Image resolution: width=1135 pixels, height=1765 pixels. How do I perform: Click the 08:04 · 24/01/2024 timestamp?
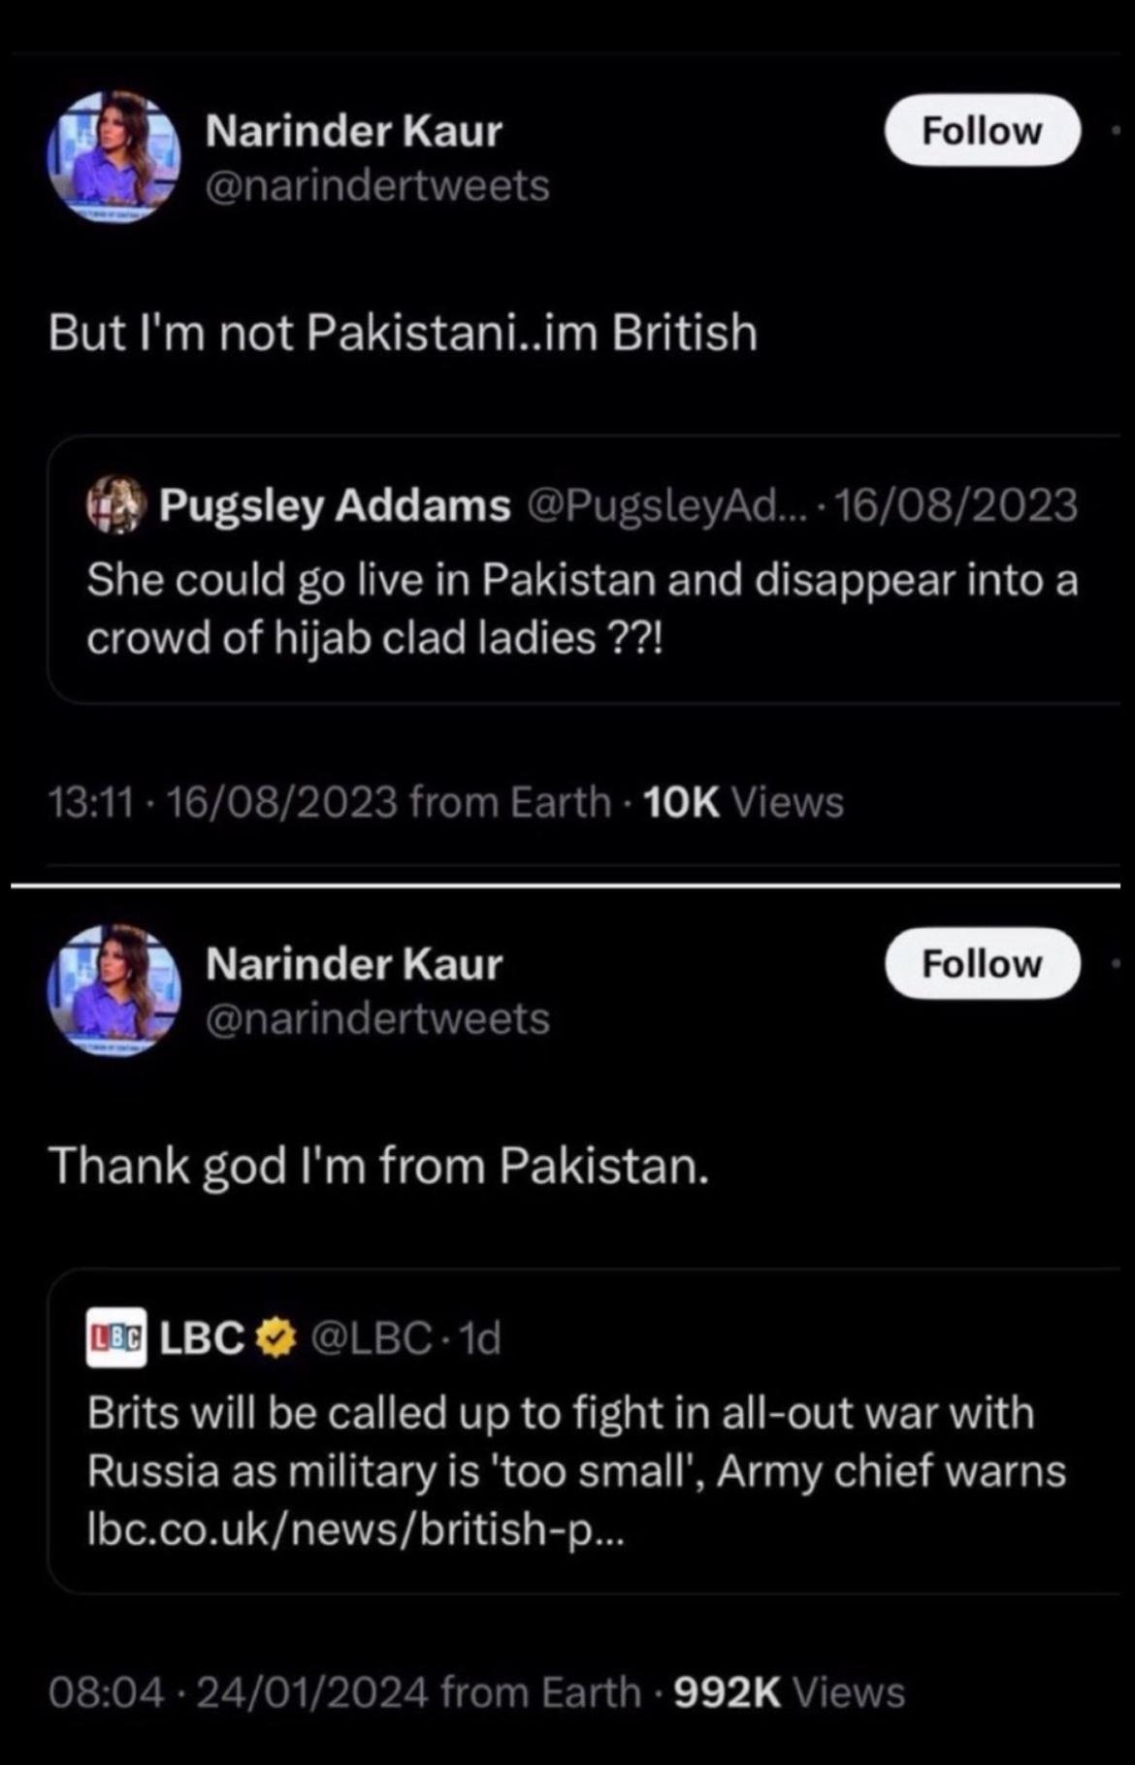[238, 1692]
